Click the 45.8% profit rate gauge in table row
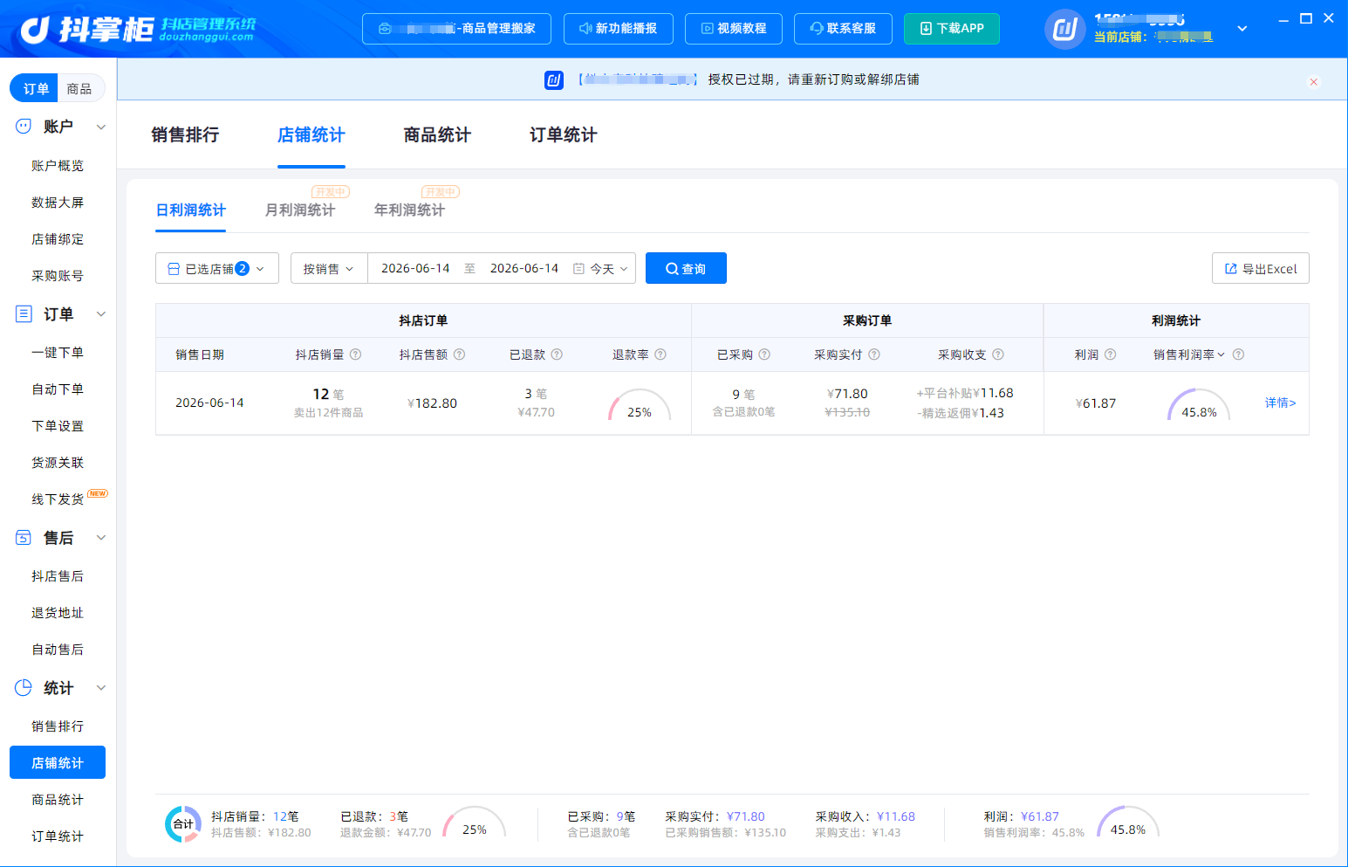The height and width of the screenshot is (867, 1348). tap(1199, 404)
